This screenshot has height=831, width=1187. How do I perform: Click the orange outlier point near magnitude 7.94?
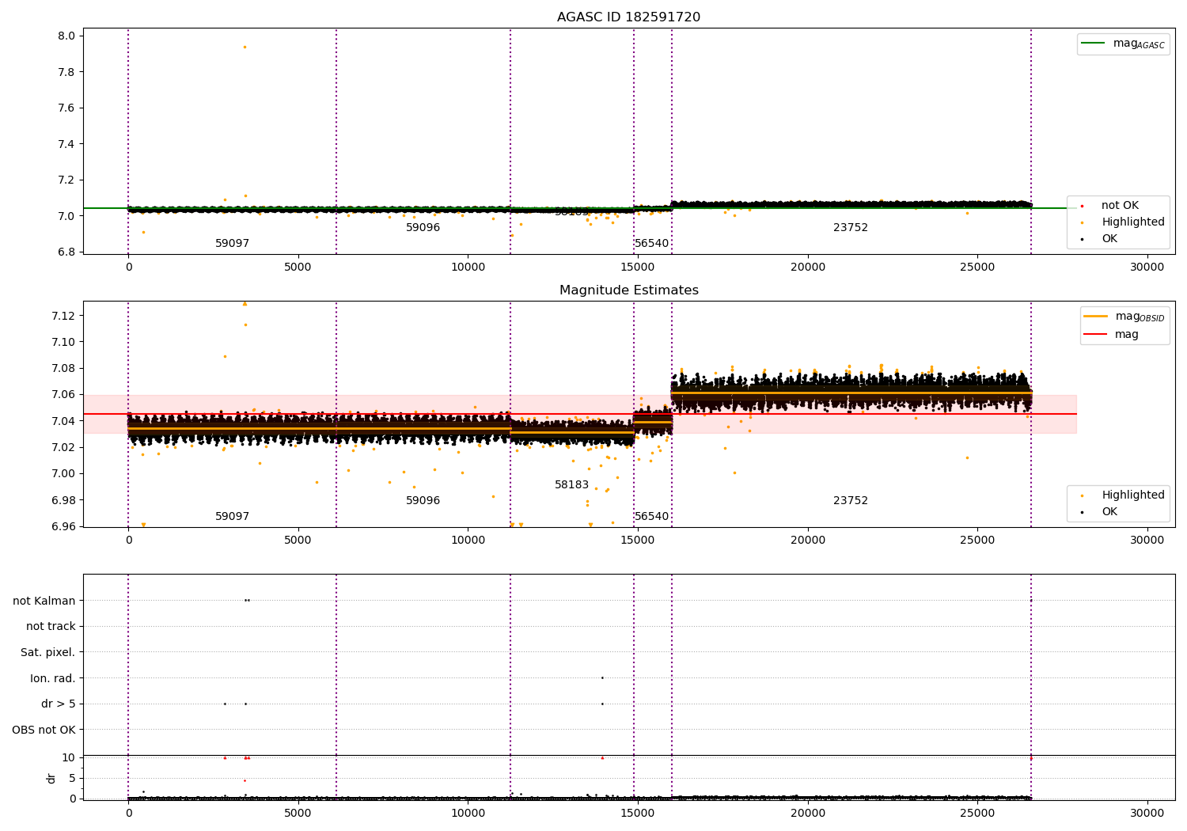click(245, 47)
